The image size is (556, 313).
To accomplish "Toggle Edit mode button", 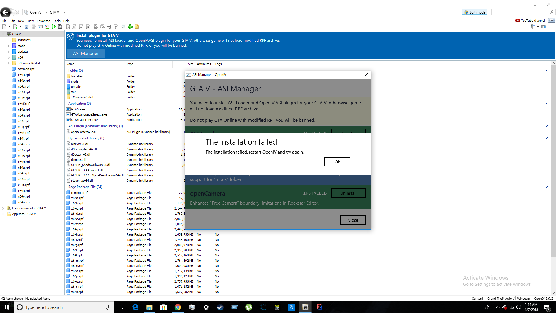I will coord(475,12).
